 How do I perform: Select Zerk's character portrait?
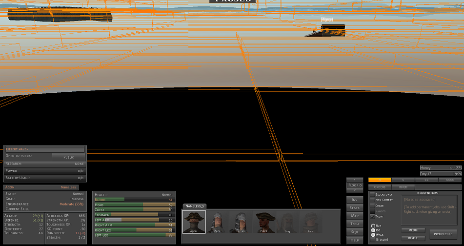[x=218, y=222]
